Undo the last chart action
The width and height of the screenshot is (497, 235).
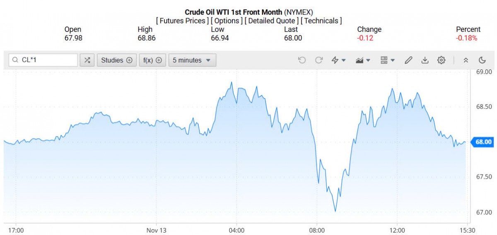click(302, 60)
